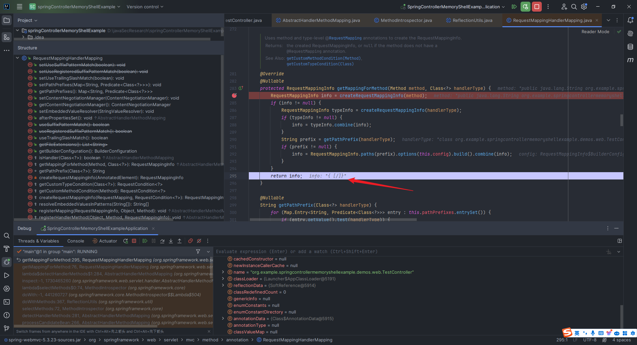Select getPathPrefix(Class<?>): String in Structure
The image size is (637, 345).
point(72,171)
